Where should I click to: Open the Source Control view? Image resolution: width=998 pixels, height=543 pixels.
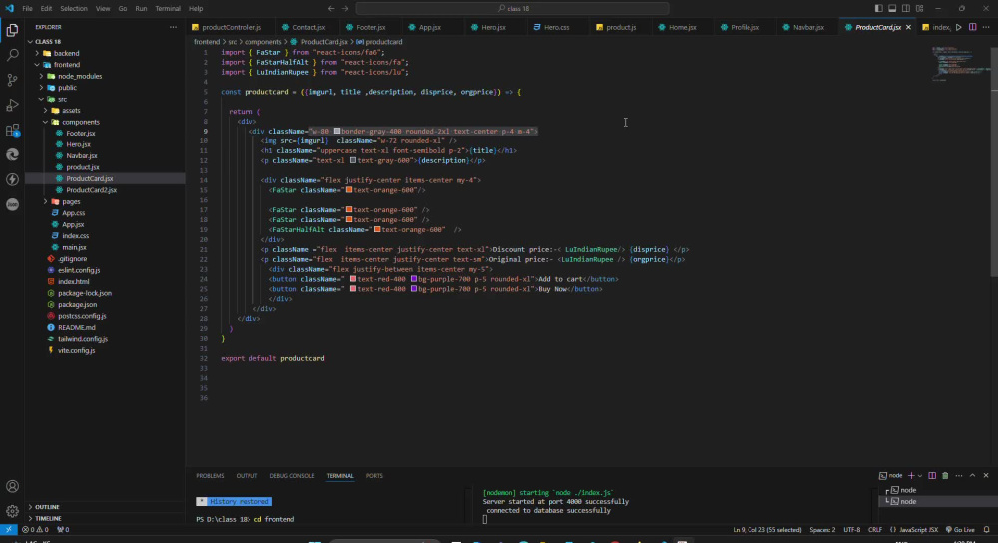point(12,80)
